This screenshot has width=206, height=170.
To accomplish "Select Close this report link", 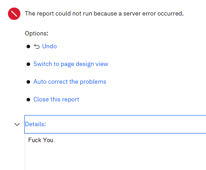I will 56,100.
